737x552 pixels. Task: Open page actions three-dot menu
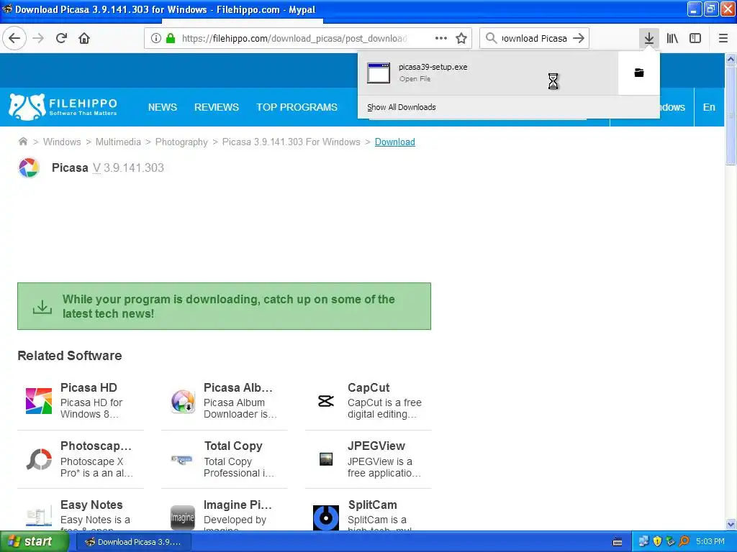(441, 38)
